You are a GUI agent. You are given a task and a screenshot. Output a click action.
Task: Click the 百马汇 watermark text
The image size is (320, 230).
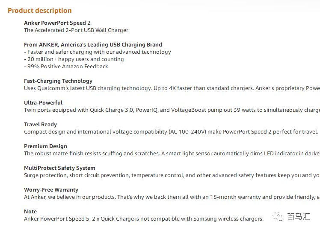point(299,216)
